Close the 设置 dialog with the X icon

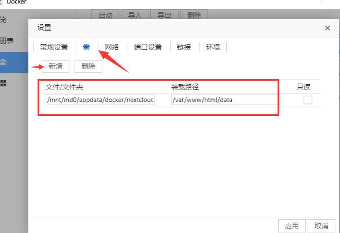coord(327,28)
